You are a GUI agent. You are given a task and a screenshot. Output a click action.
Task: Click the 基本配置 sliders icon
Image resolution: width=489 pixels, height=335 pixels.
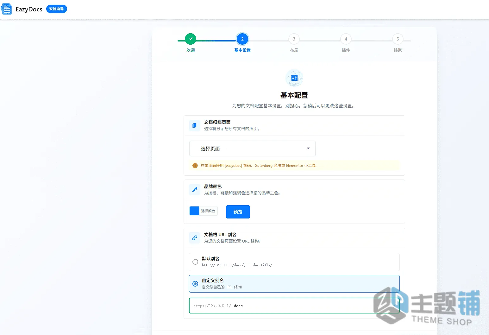coord(294,78)
